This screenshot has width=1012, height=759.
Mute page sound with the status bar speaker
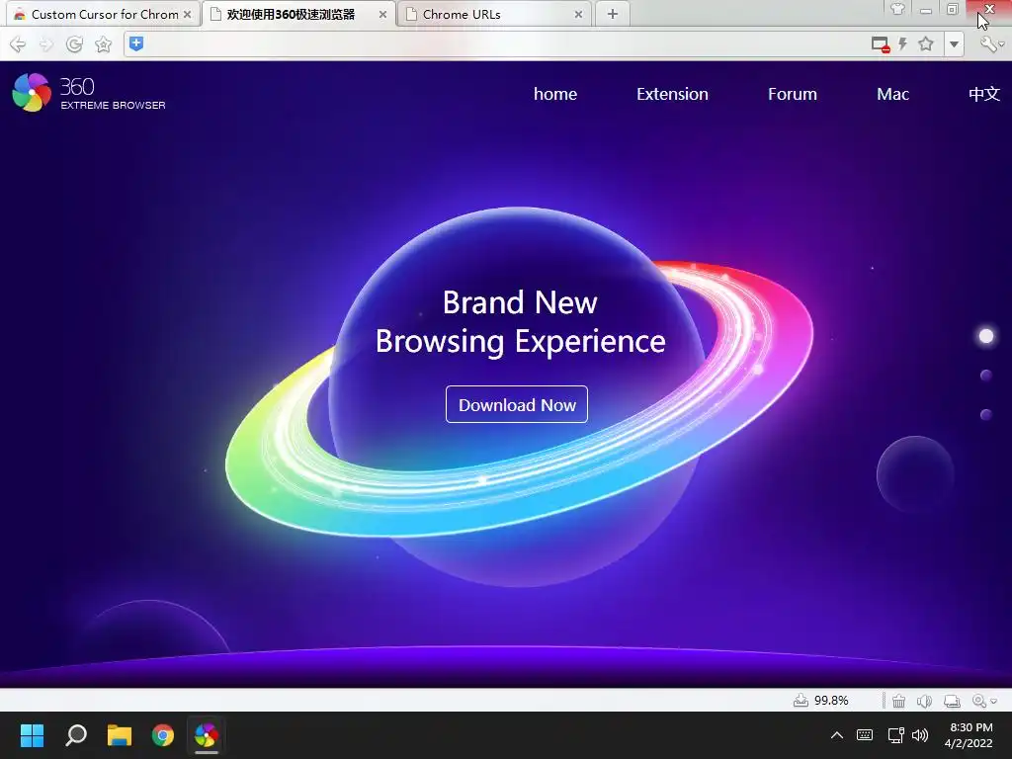pos(925,701)
